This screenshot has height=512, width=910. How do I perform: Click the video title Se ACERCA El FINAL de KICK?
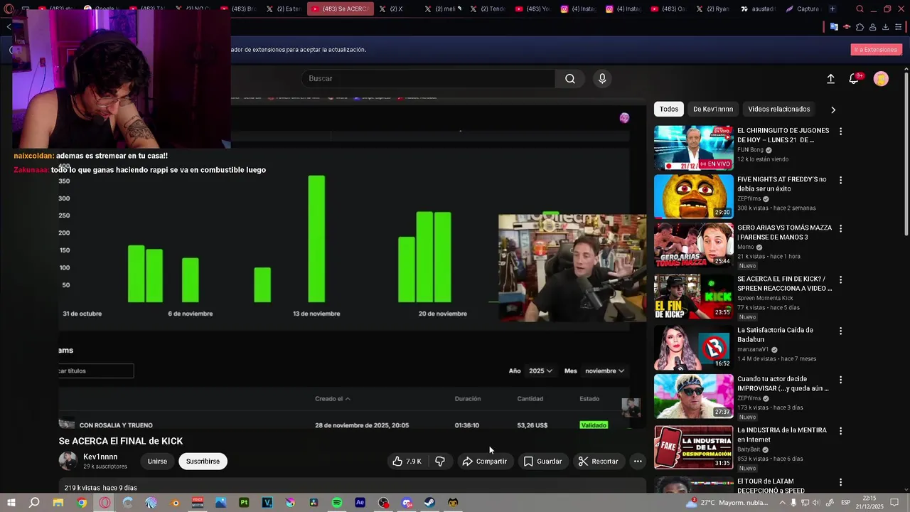coord(121,441)
